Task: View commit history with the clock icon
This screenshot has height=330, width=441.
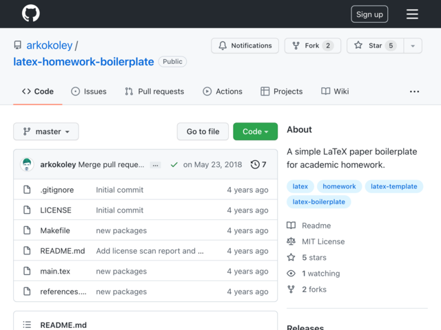Action: click(x=258, y=164)
